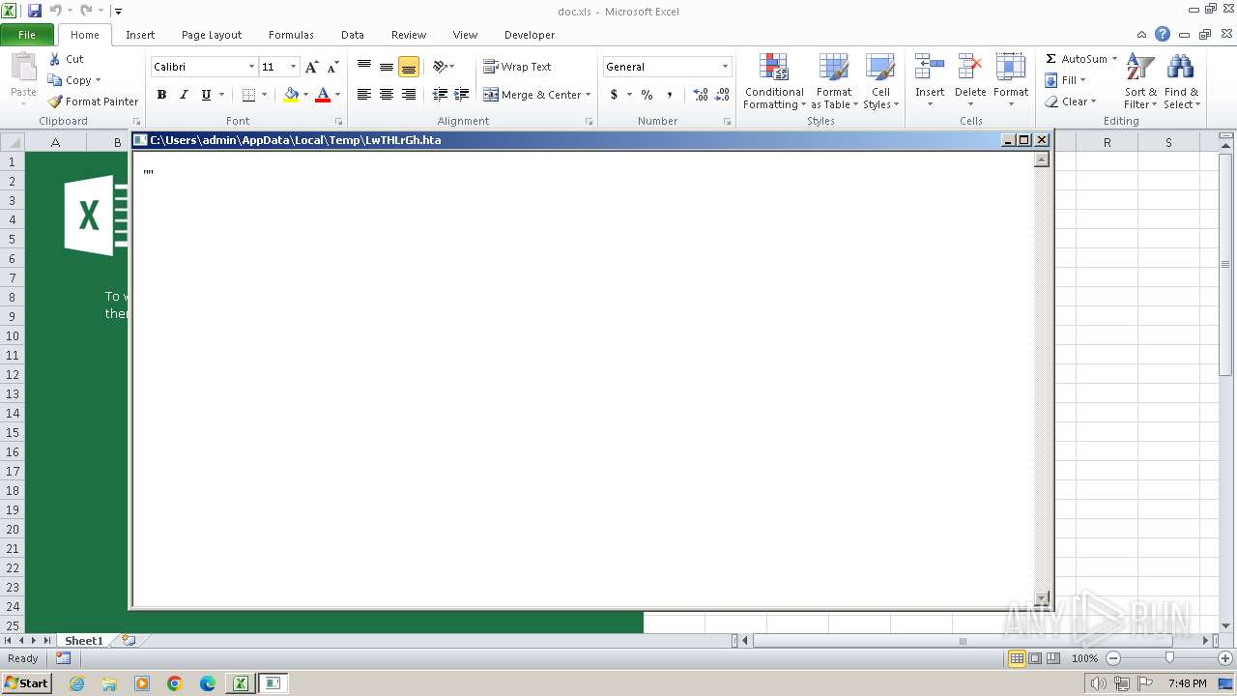Open the Font Color dropdown arrow
This screenshot has width=1237, height=696.
337,95
